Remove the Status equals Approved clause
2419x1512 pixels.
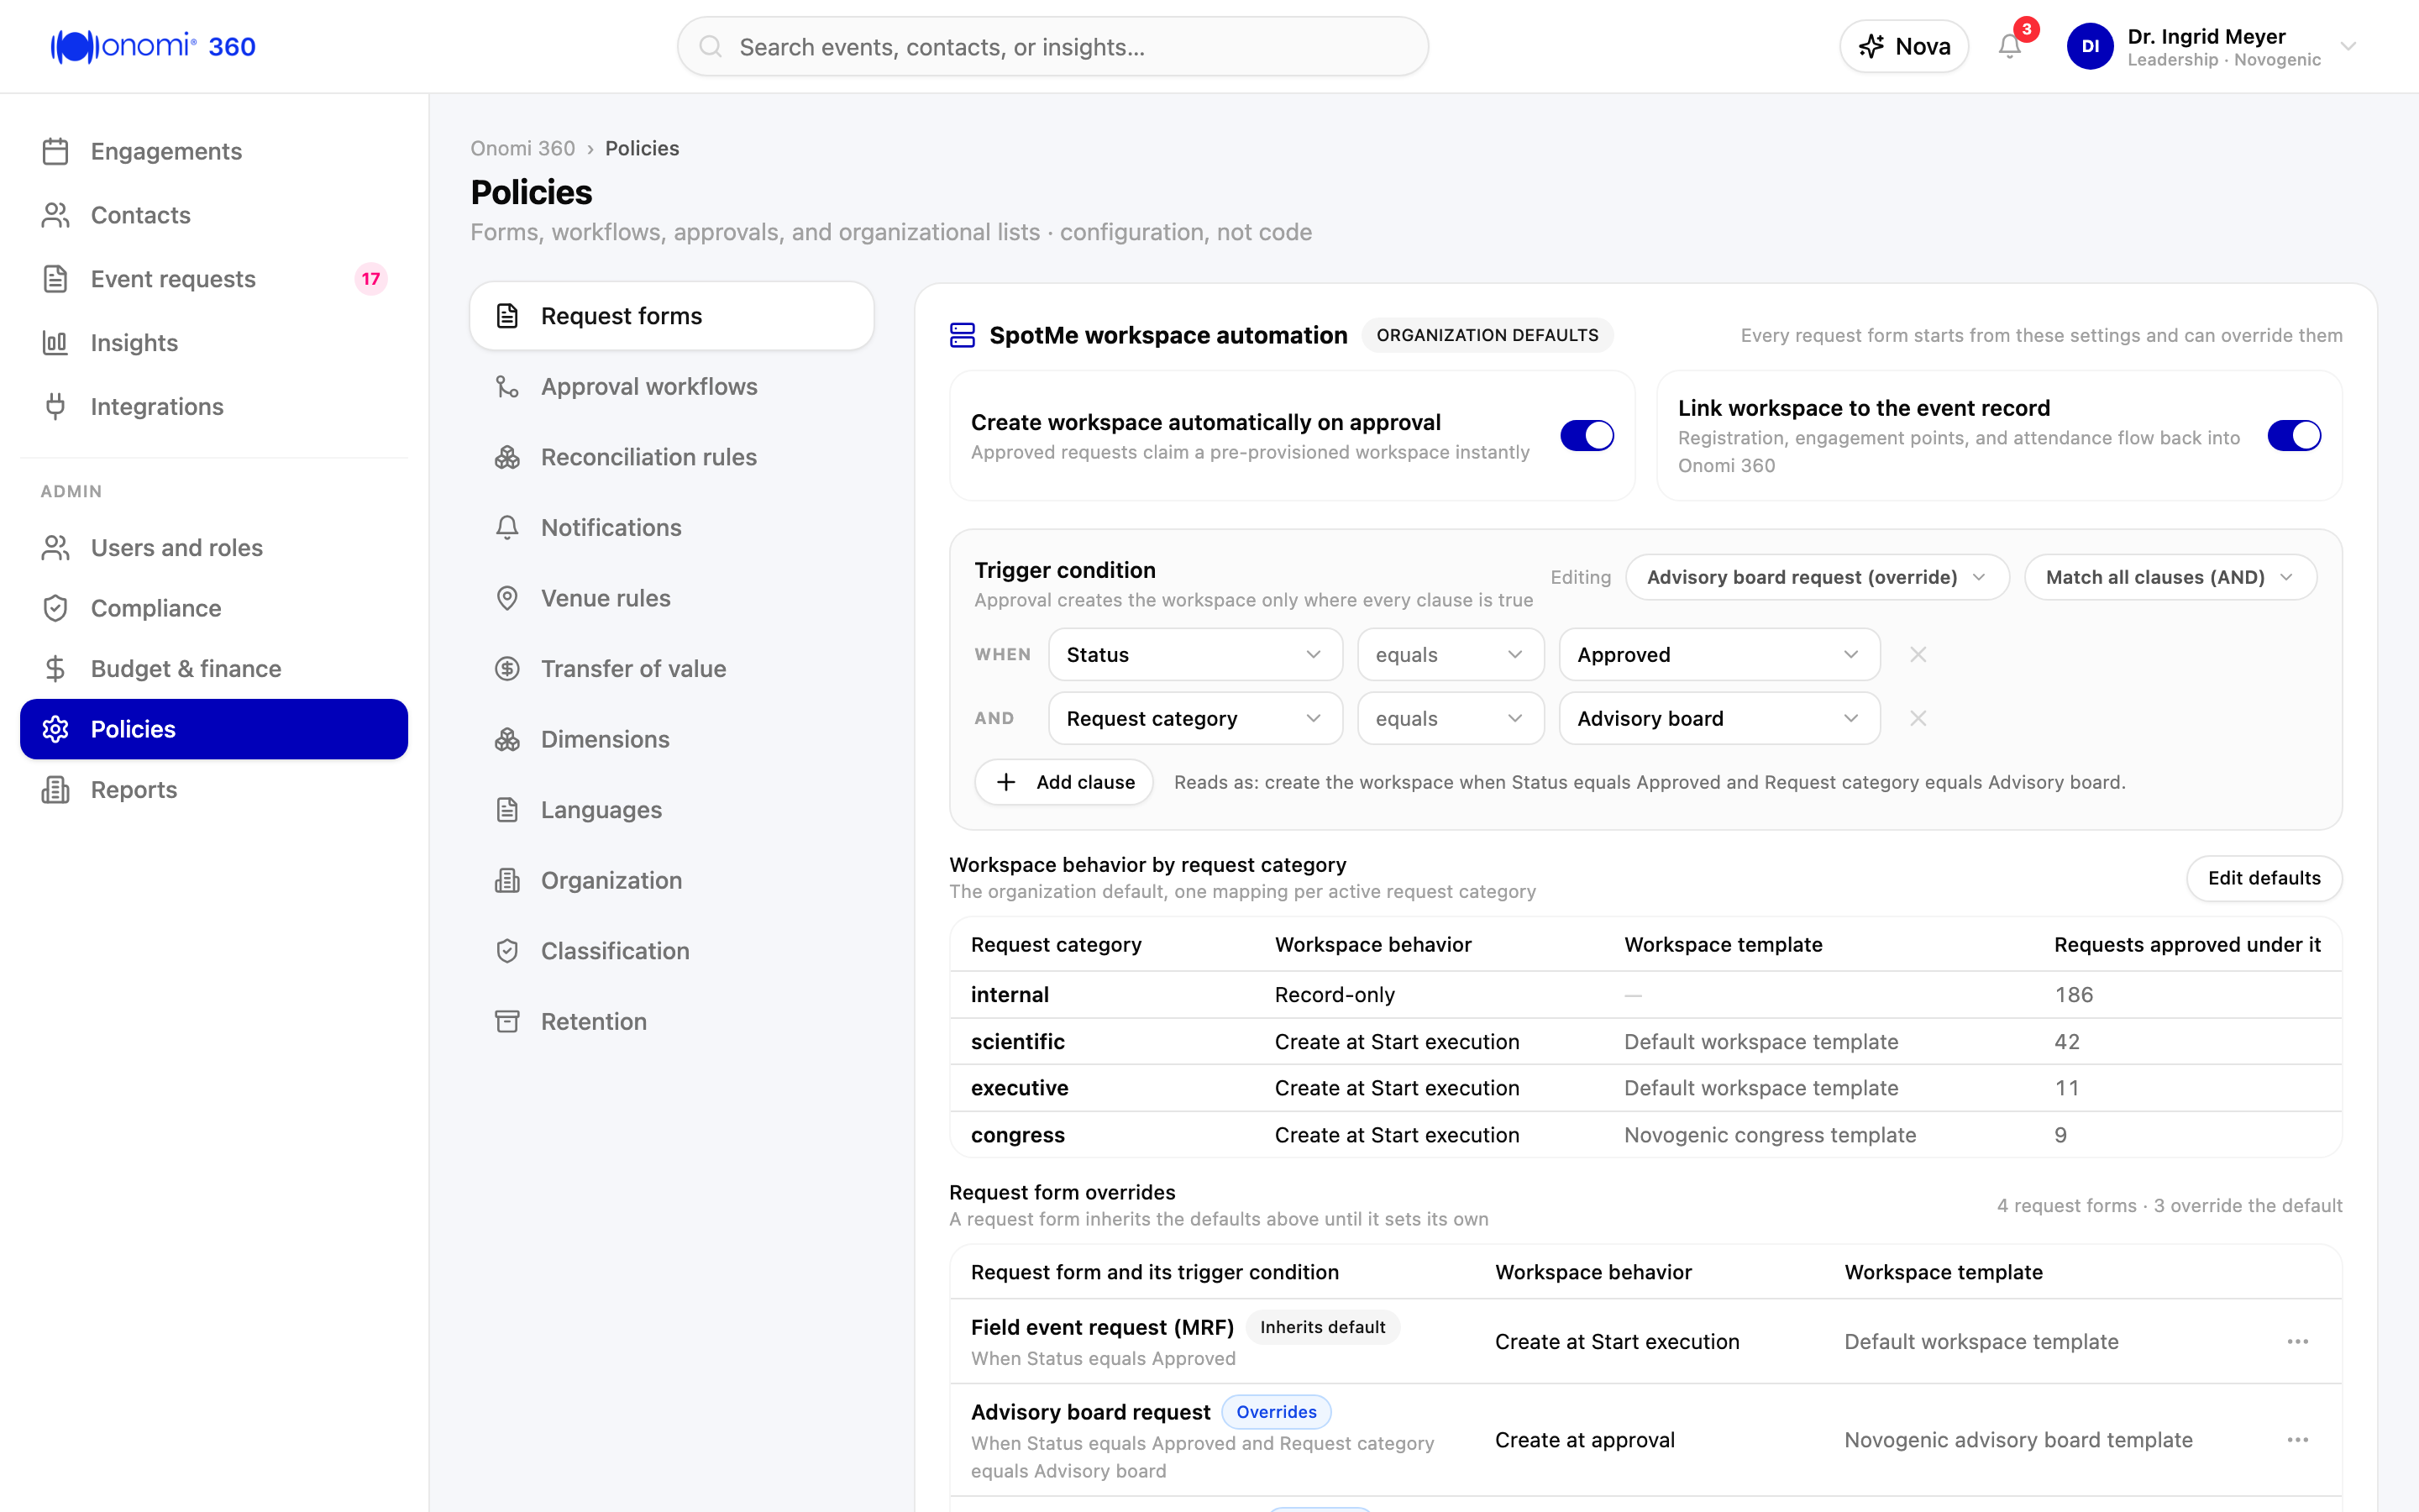(1918, 655)
